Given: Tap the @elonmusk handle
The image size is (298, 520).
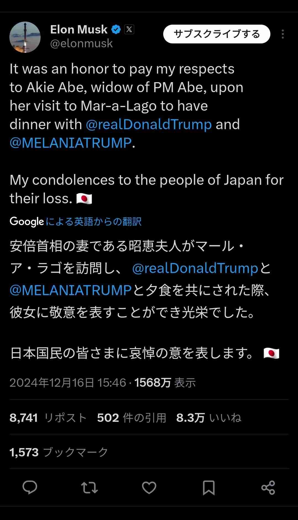Looking at the screenshot, I should [81, 43].
